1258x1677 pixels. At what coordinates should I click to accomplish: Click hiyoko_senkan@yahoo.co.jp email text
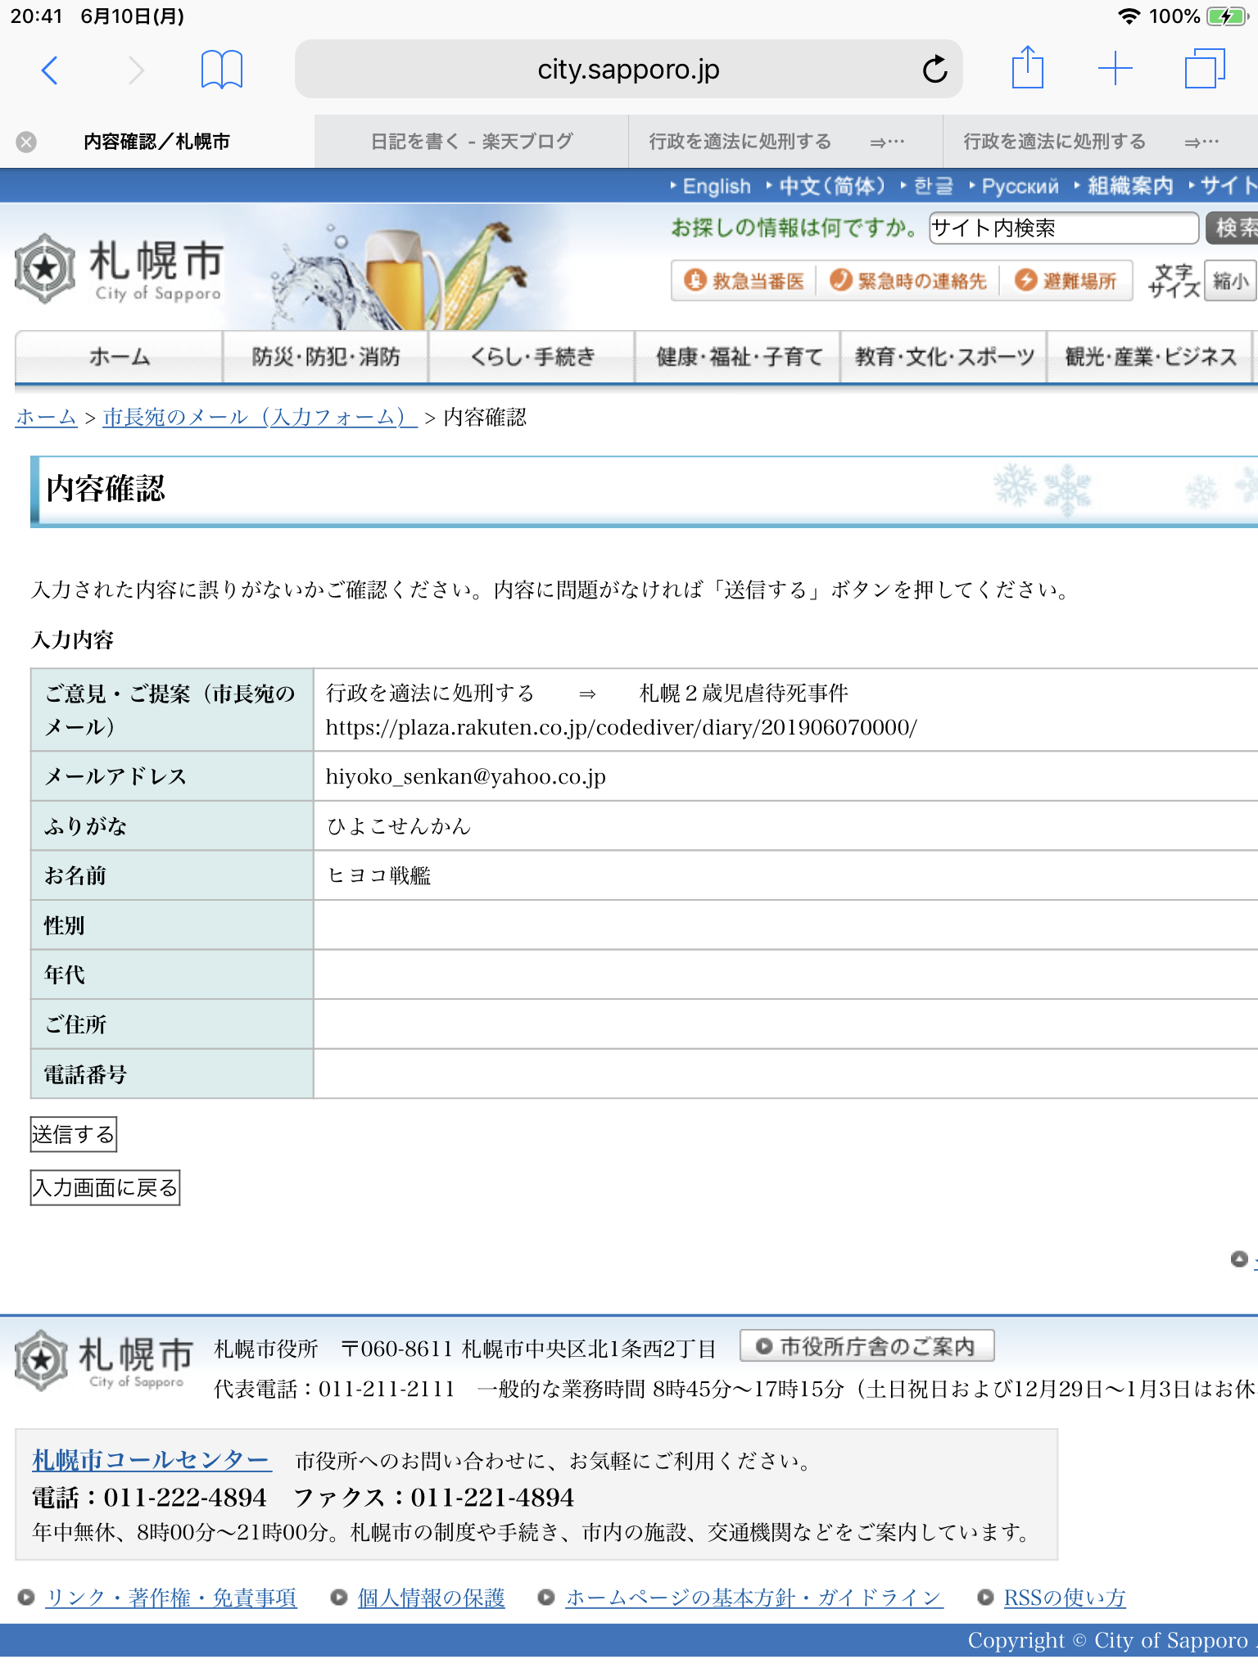[x=465, y=776]
